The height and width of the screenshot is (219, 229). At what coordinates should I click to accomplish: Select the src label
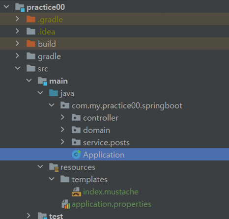click(x=43, y=69)
